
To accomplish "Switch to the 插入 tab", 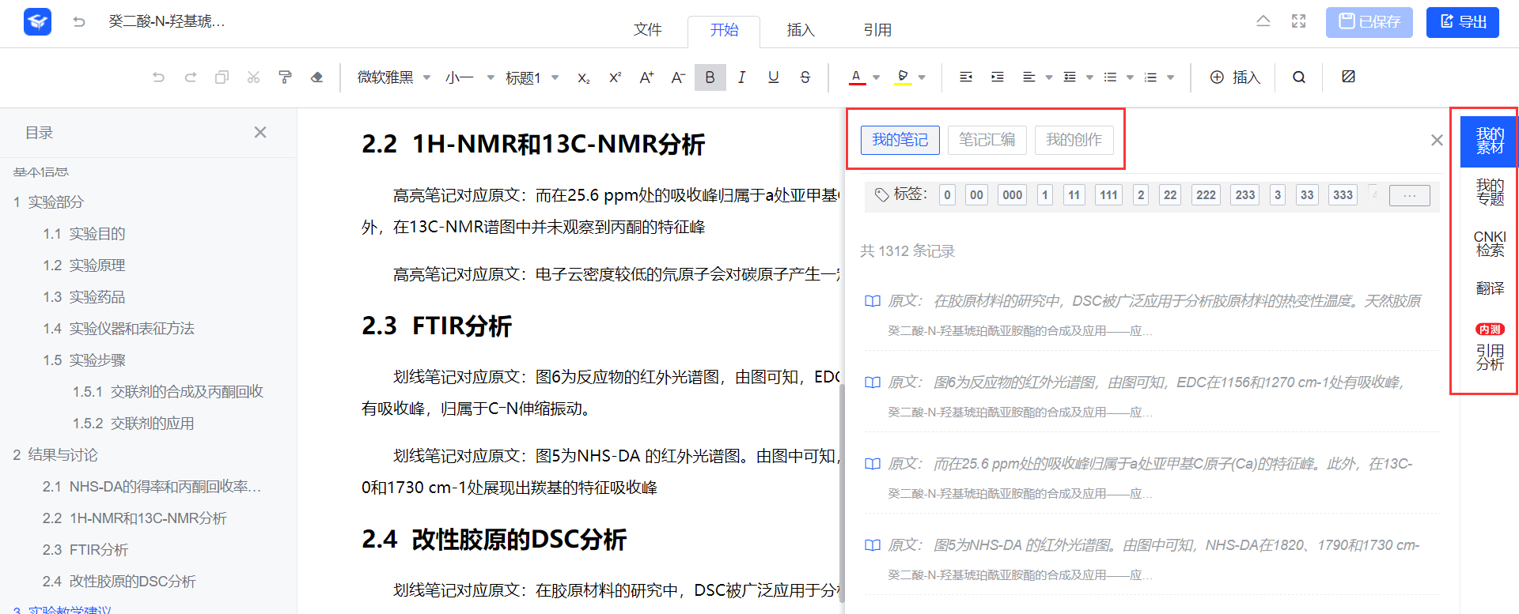I will 800,30.
